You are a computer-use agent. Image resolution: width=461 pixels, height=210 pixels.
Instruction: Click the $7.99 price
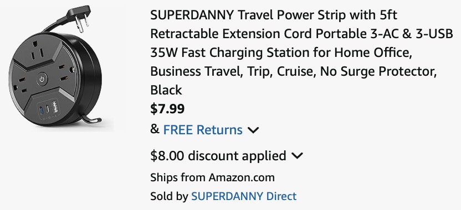(x=167, y=109)
